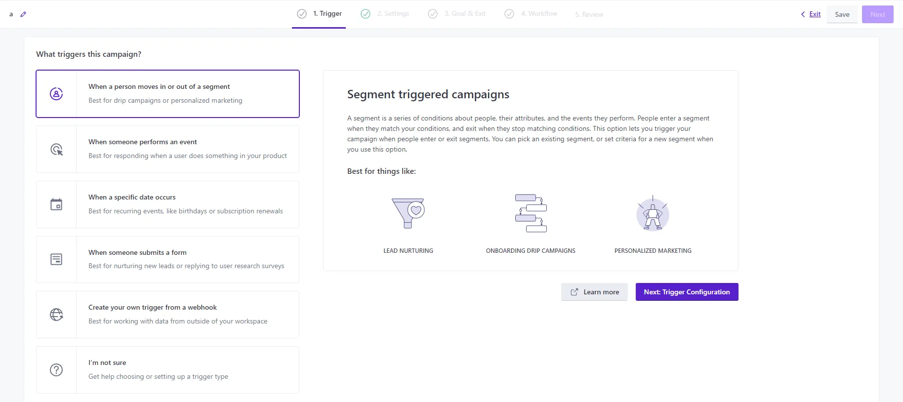Click Next: Trigger Configuration
The image size is (903, 402).
687,292
